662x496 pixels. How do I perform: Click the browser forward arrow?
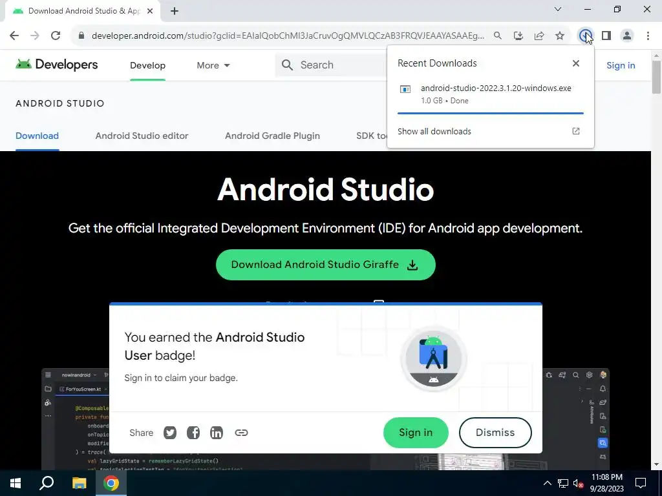pos(35,36)
